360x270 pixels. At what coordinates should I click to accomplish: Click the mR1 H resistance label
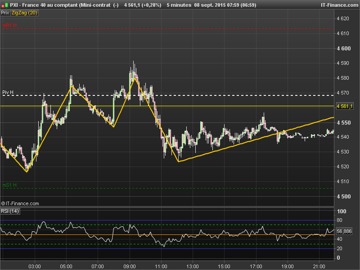coord(9,25)
